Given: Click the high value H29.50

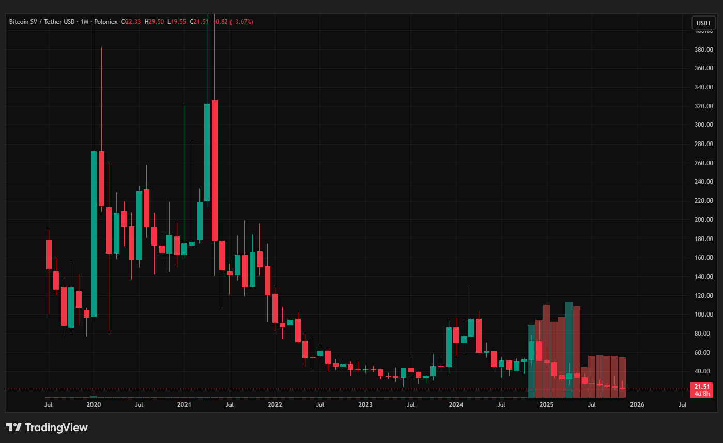Looking at the screenshot, I should coord(155,22).
